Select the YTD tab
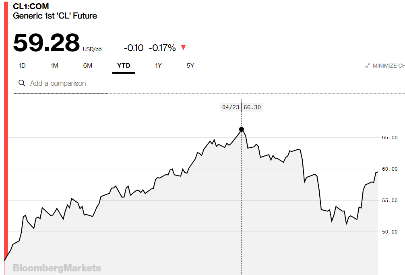This screenshot has height=275, width=405. [124, 66]
